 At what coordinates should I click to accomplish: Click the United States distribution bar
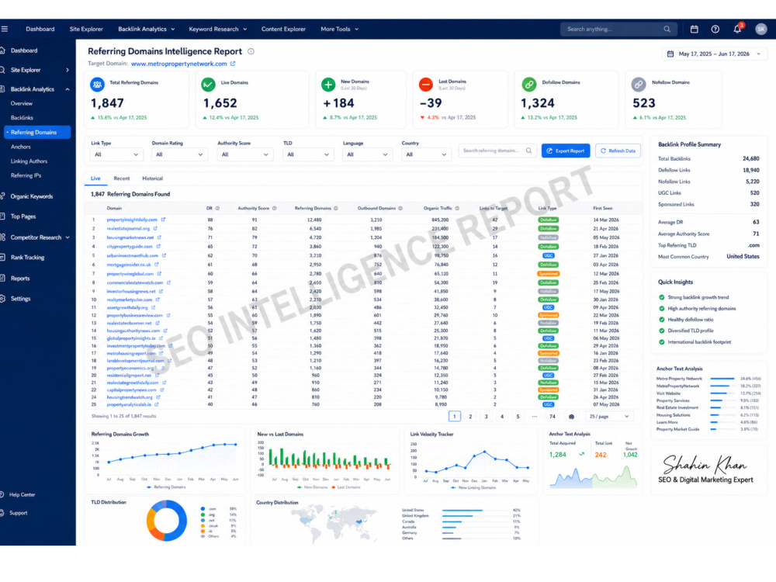point(462,511)
